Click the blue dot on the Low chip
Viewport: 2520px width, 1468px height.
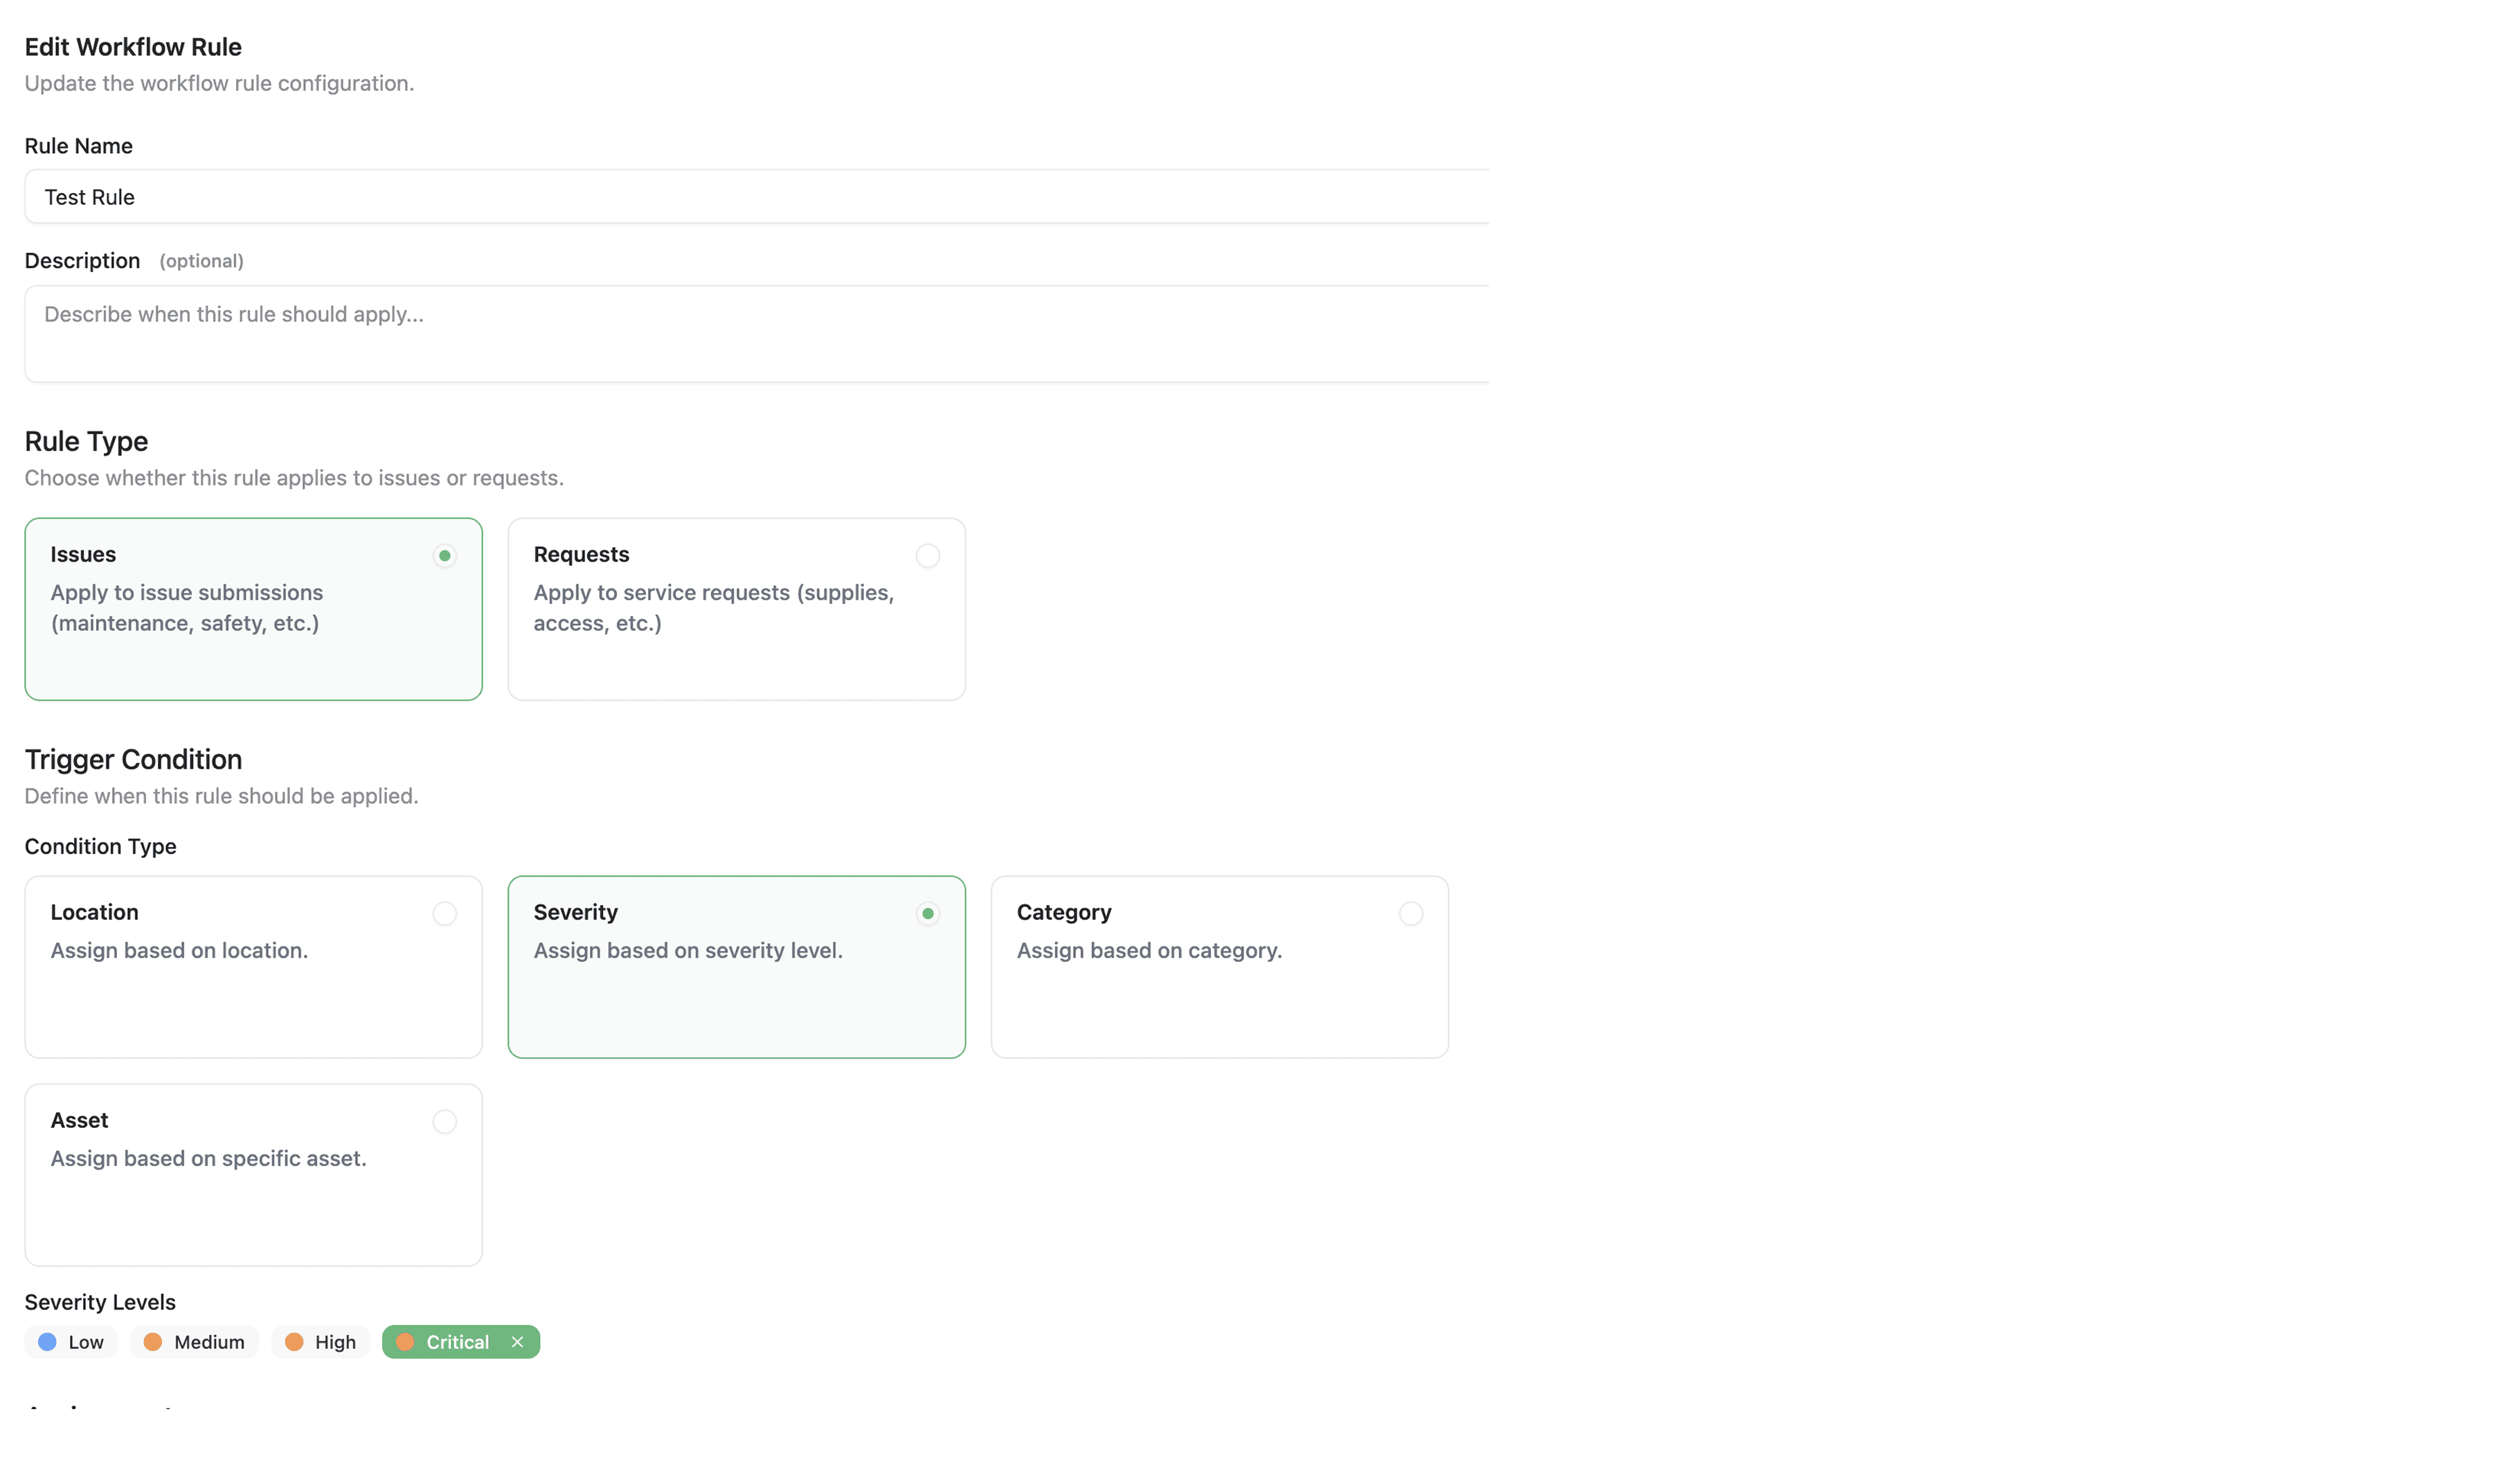click(47, 1342)
